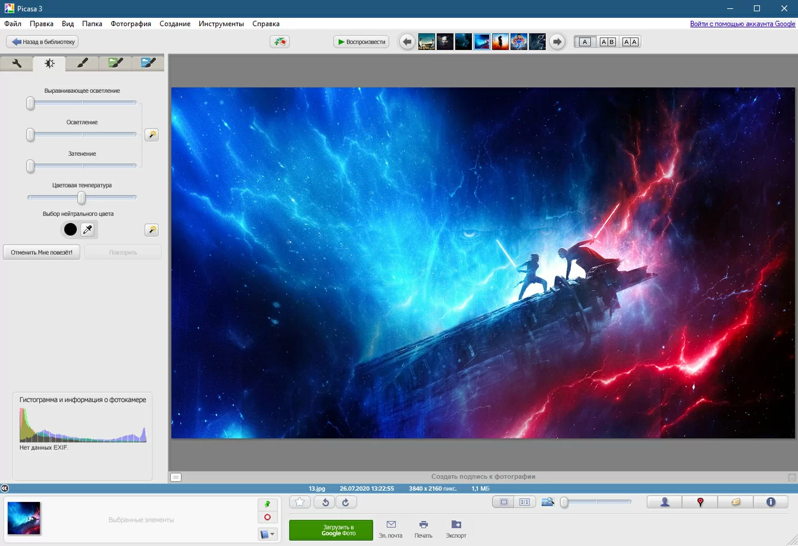Select the sixth filmstrip thumbnail
The width and height of the screenshot is (798, 546).
pyautogui.click(x=519, y=42)
